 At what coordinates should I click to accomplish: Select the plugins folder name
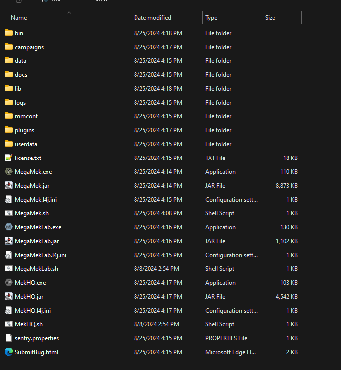coord(25,130)
